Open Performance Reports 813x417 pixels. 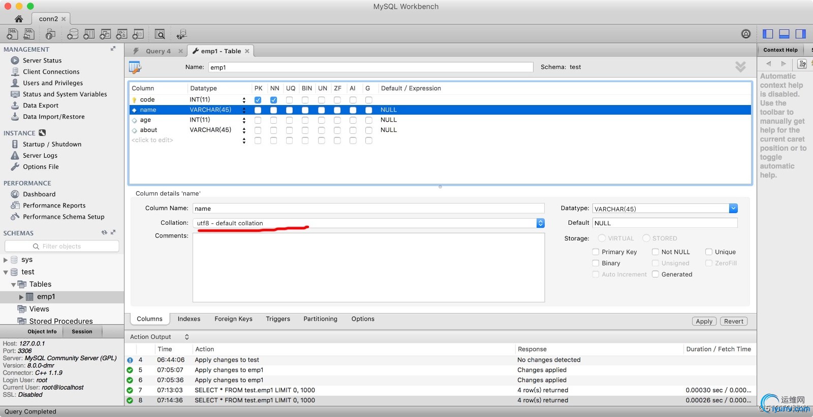[x=54, y=205]
